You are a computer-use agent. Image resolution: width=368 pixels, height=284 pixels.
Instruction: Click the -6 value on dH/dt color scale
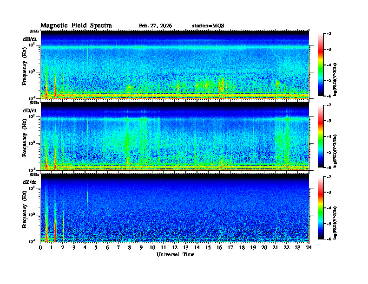[x=329, y=96]
